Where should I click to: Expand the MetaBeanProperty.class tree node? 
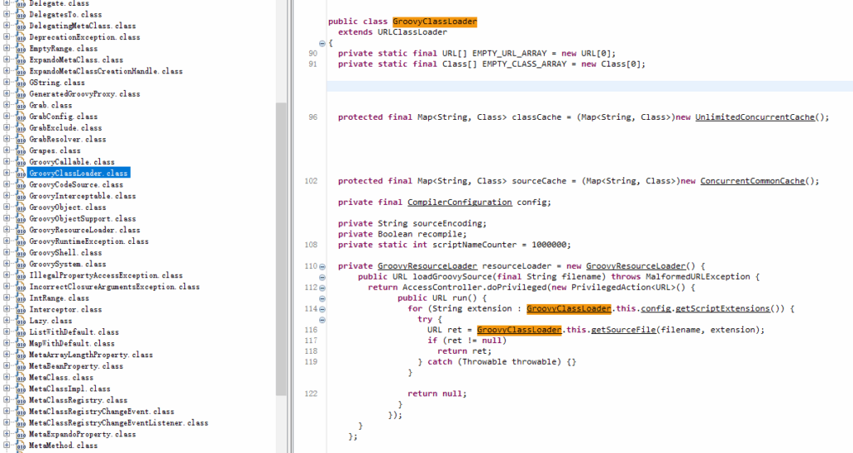tap(7, 366)
